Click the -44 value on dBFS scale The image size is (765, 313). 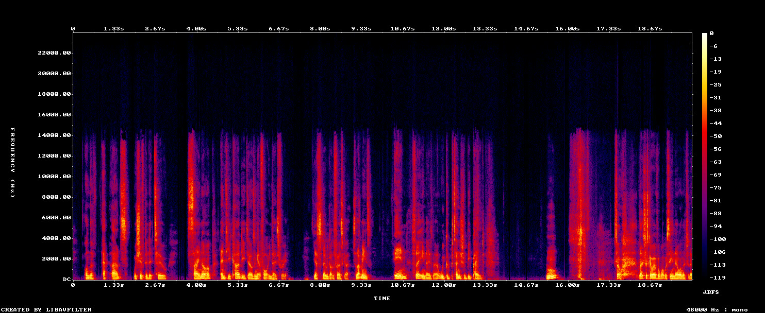coord(716,124)
